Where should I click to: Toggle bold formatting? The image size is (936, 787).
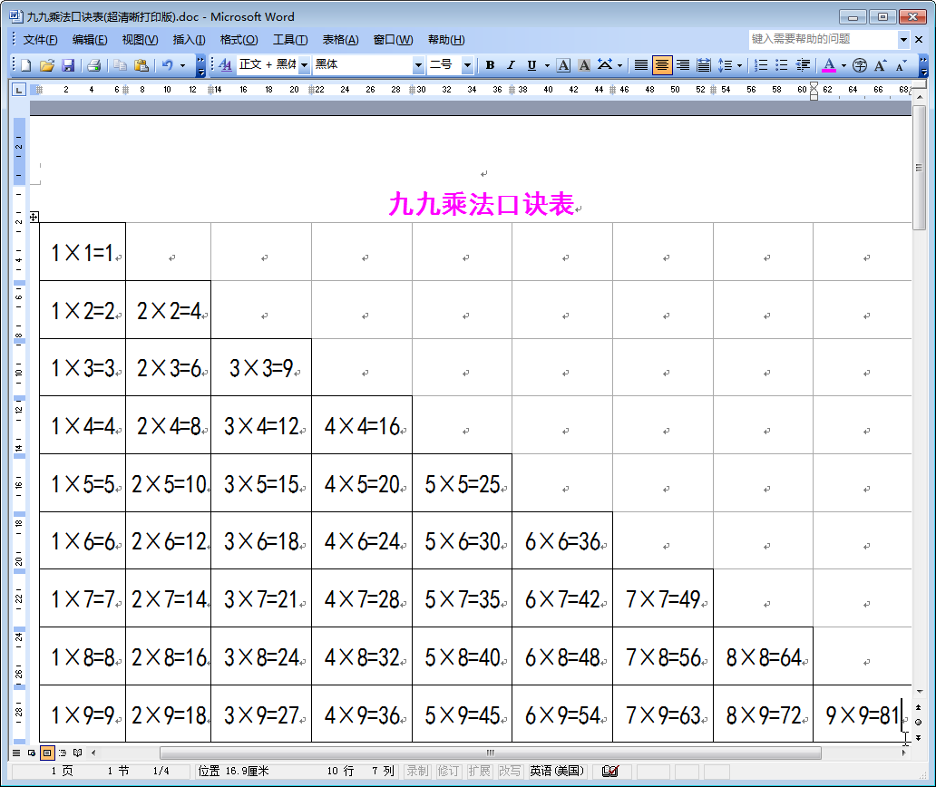point(490,65)
